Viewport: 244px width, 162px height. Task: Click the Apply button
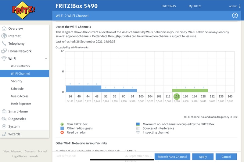coord(203,157)
